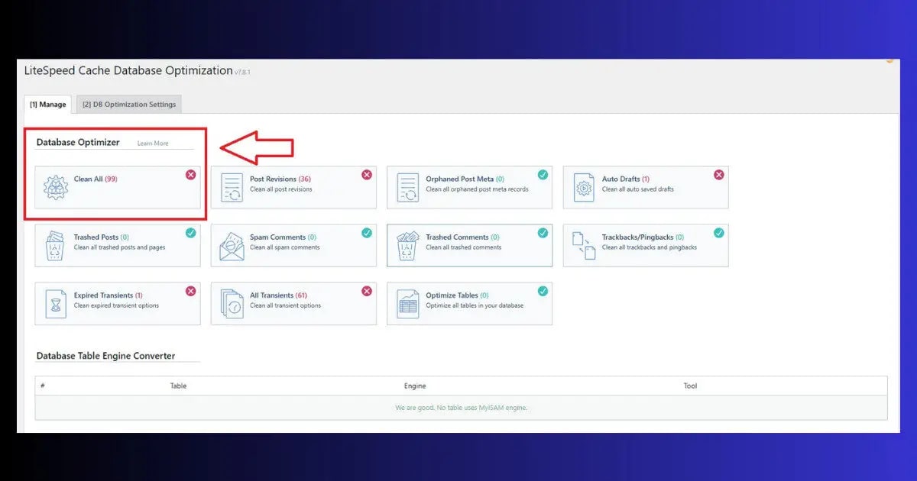Click the red status badge on Post Revisions
917x481 pixels.
[x=366, y=174]
